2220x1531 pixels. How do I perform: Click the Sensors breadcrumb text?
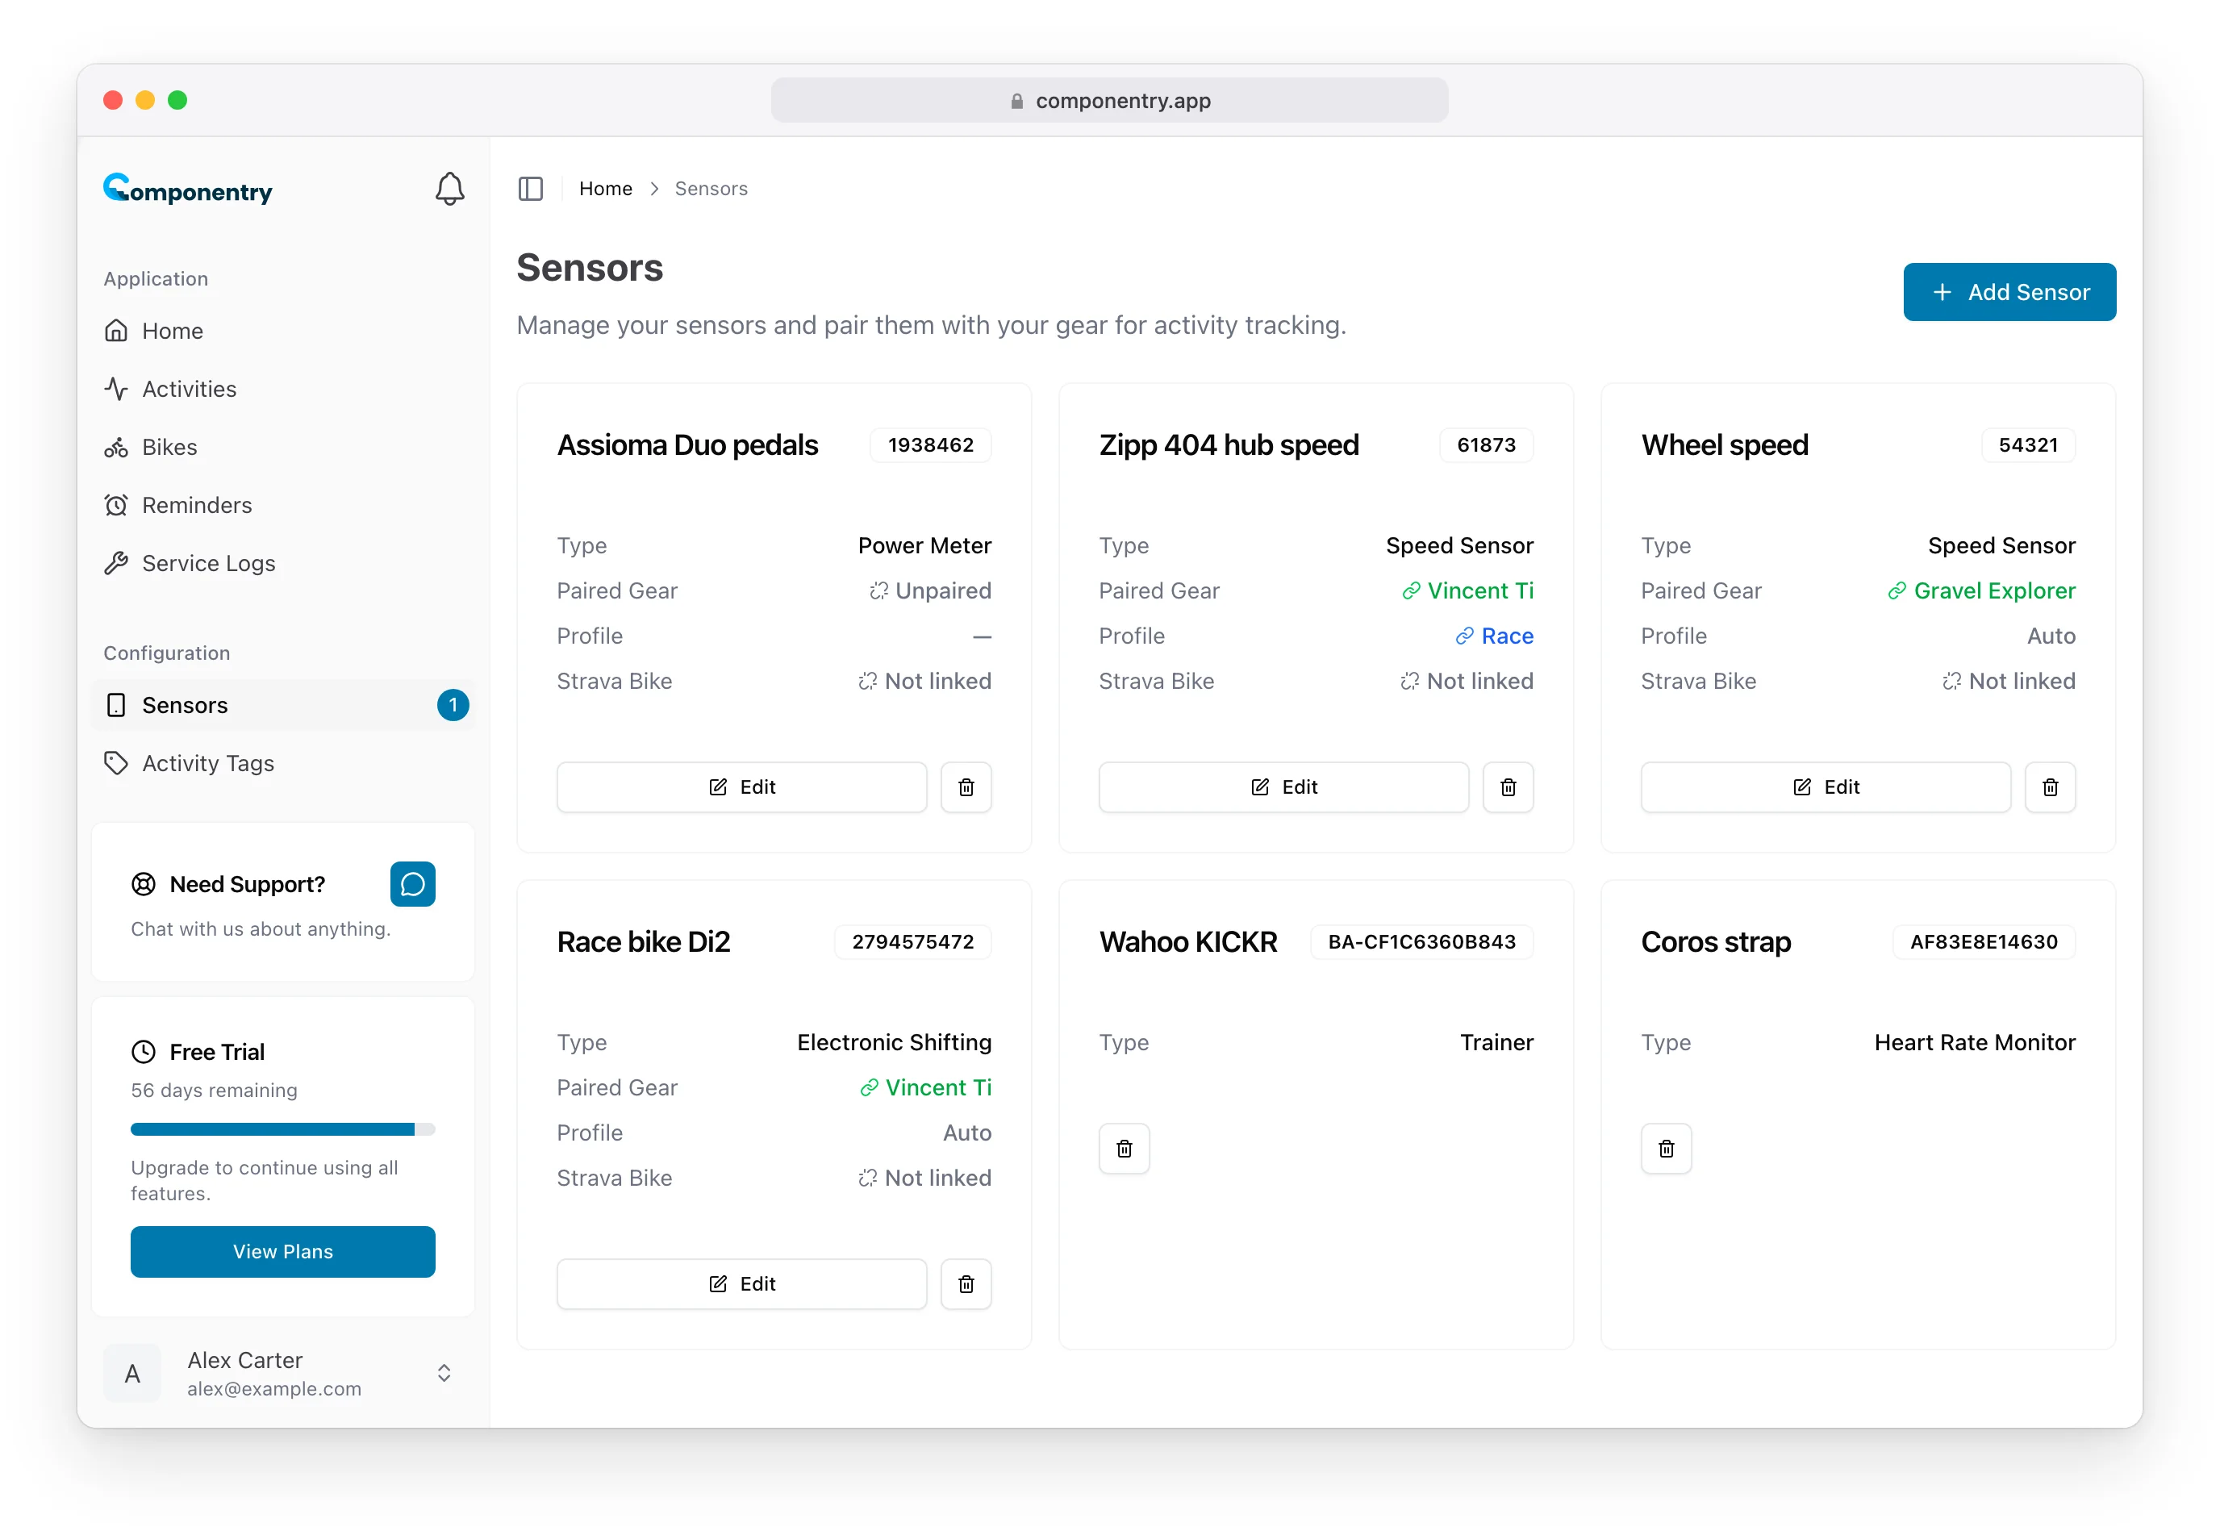(x=711, y=189)
